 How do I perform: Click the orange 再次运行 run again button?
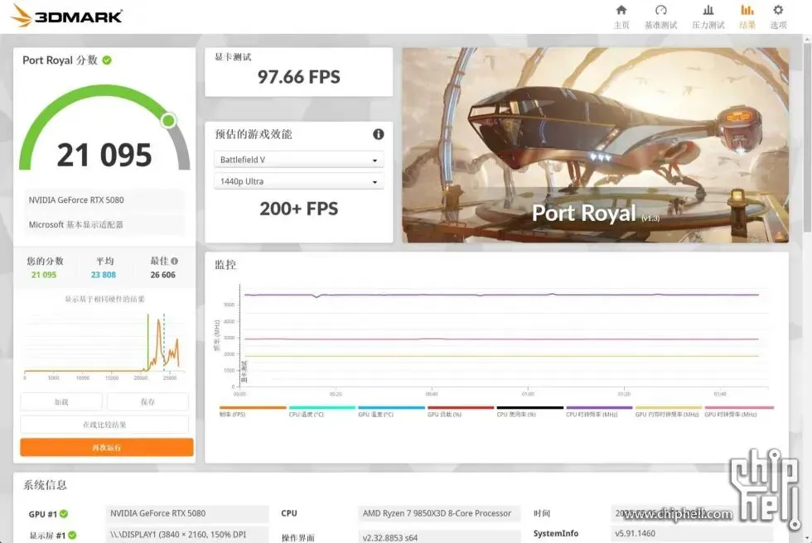coord(107,447)
